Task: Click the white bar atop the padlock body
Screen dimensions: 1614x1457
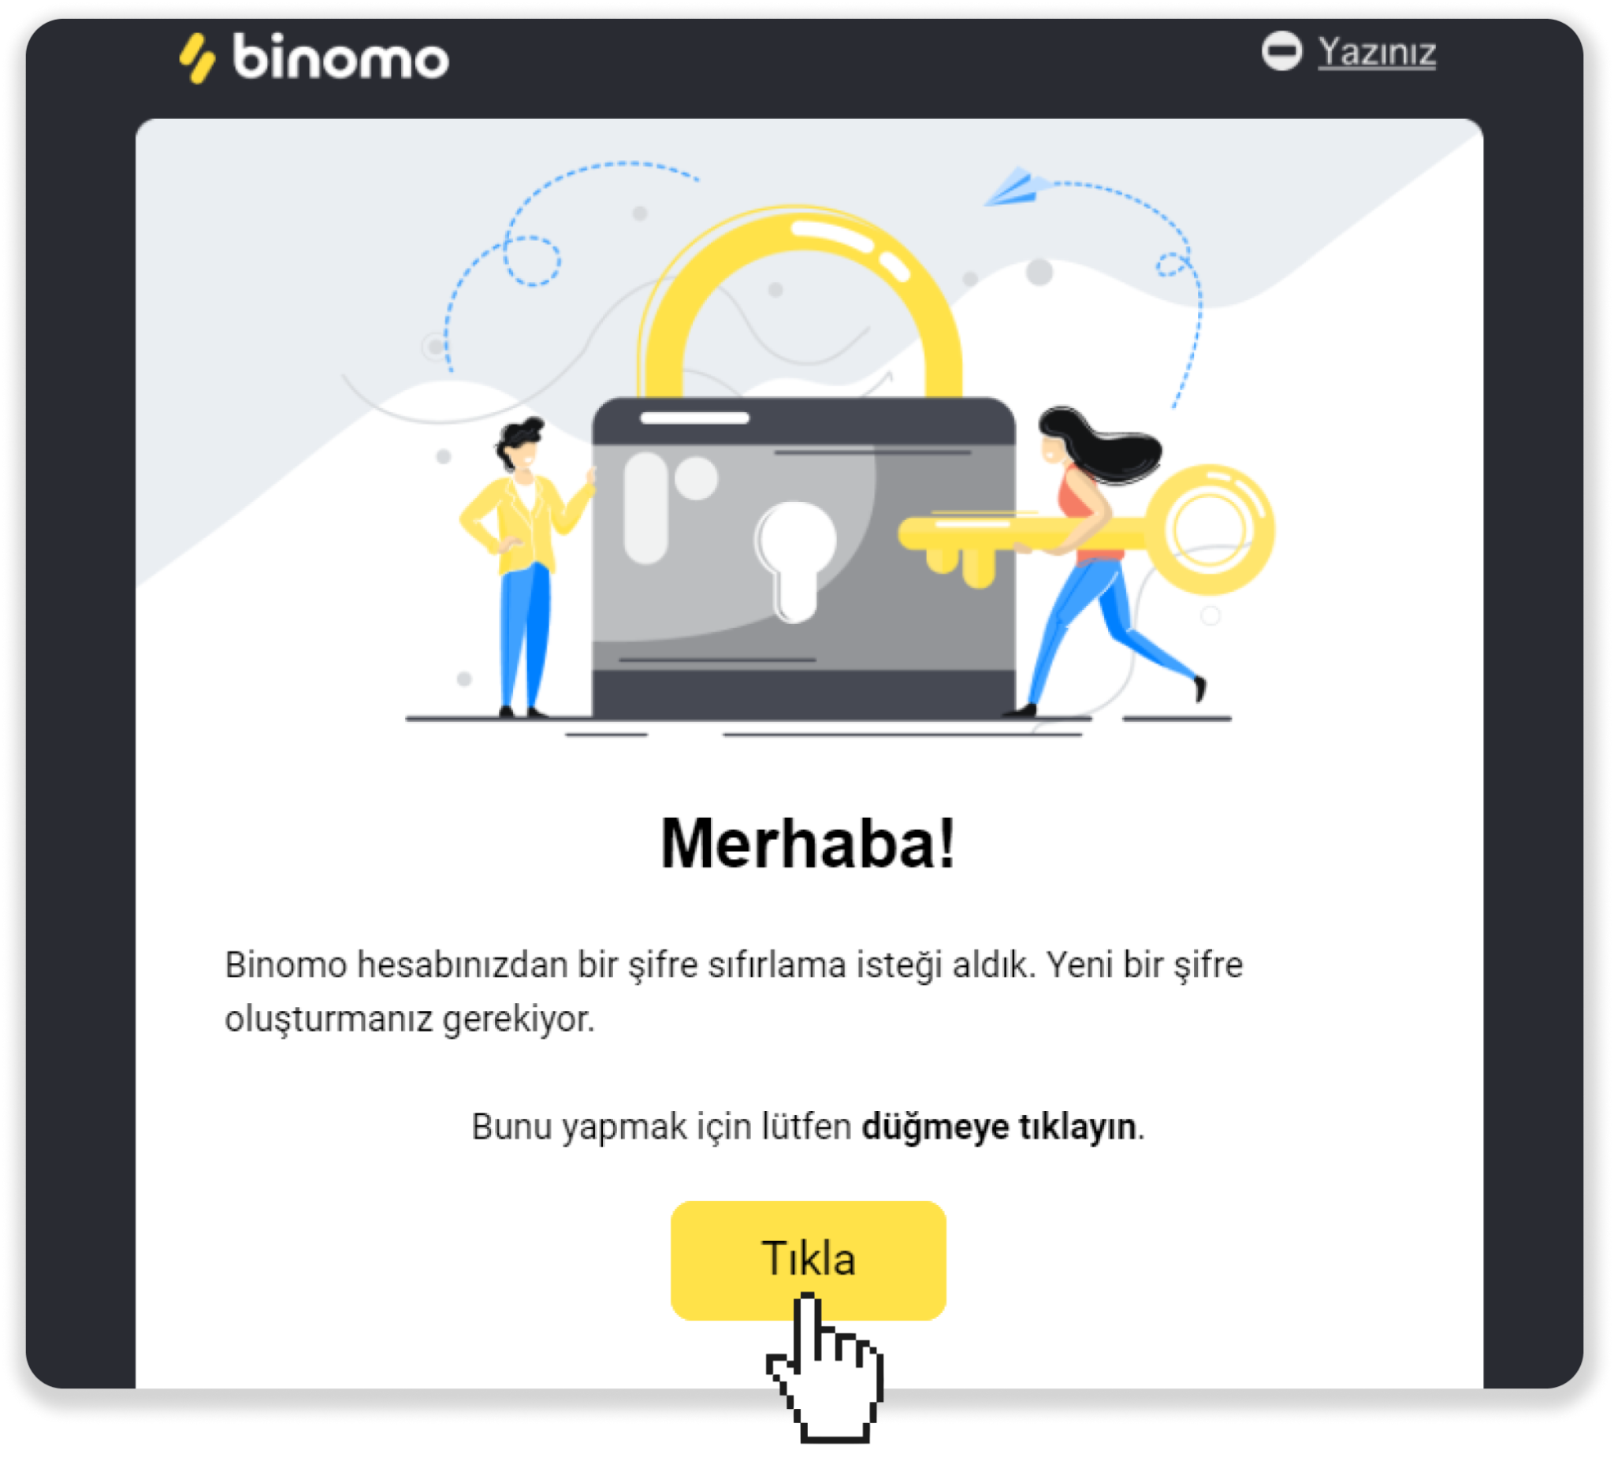Action: 695,418
